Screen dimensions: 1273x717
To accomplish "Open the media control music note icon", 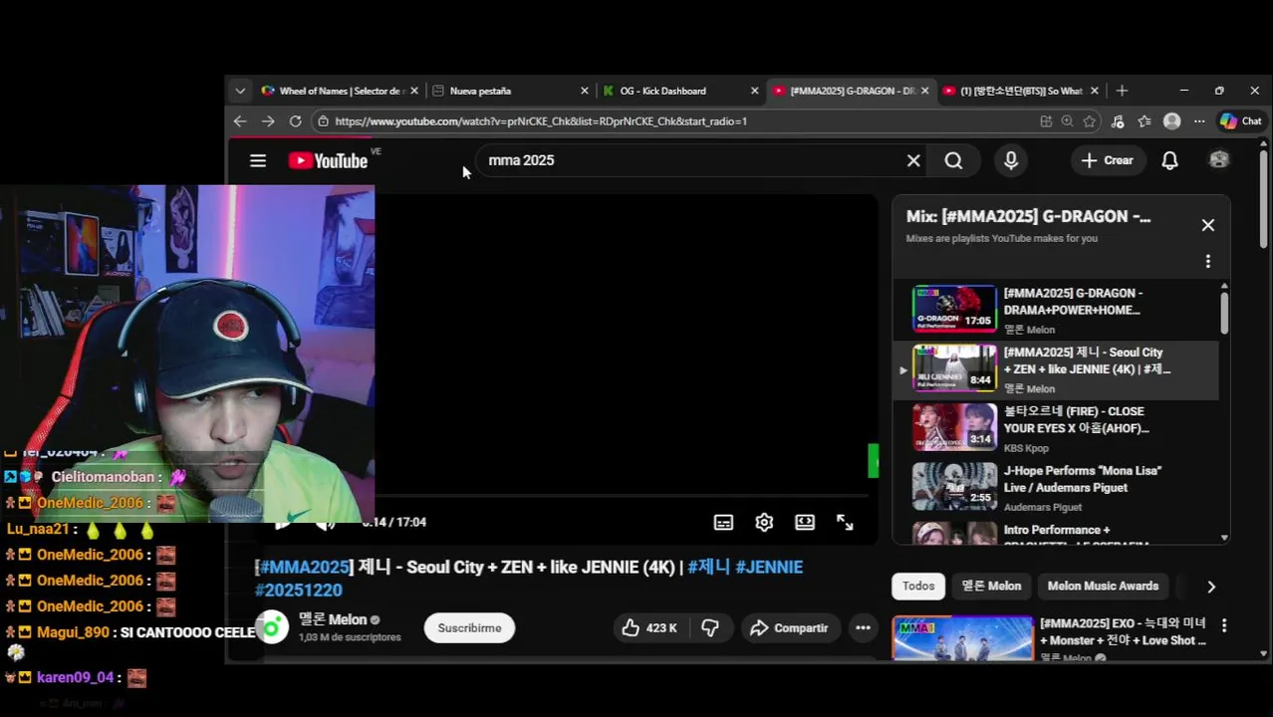I will click(x=1118, y=121).
